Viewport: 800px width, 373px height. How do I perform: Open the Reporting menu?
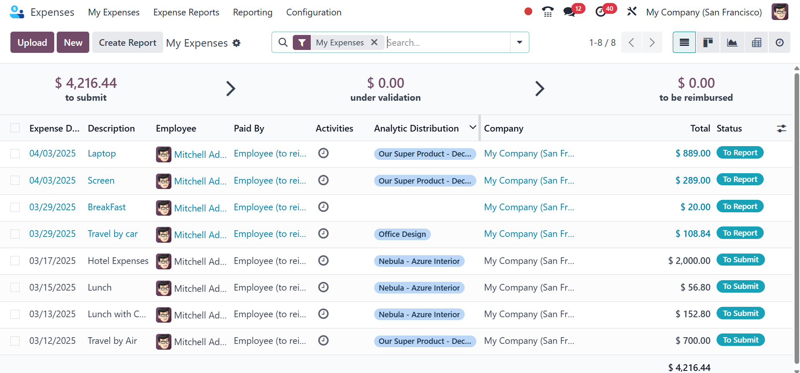[x=252, y=12]
